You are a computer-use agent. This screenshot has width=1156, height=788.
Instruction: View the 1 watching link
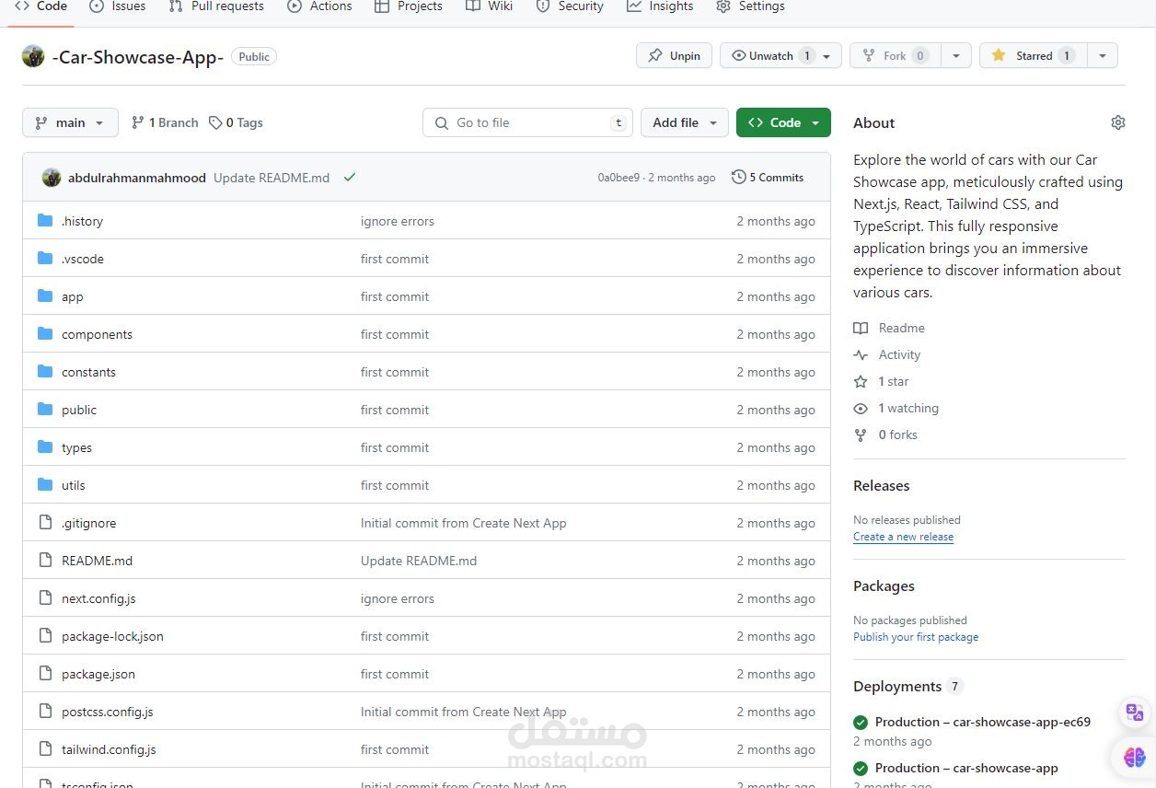(x=896, y=408)
